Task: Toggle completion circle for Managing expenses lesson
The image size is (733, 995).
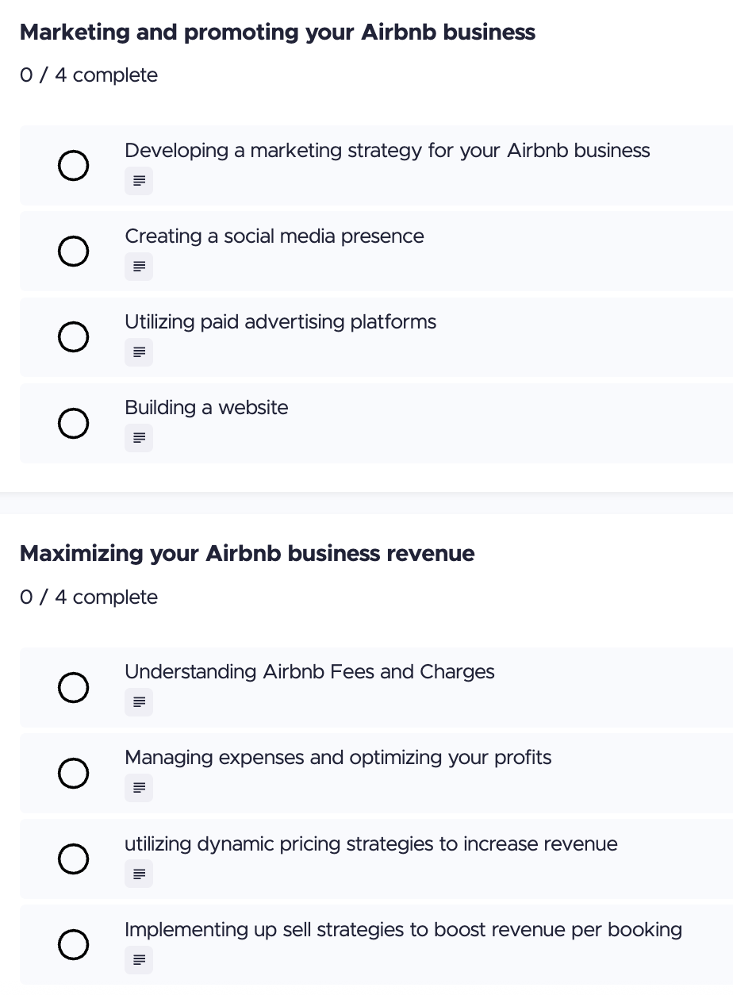Action: [x=73, y=773]
